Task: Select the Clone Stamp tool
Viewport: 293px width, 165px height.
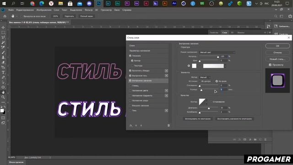Action: 3,57
